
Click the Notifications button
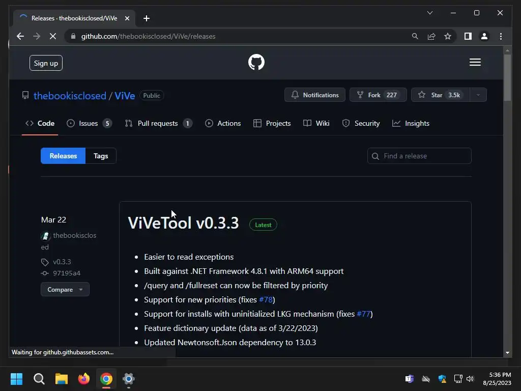coord(315,95)
